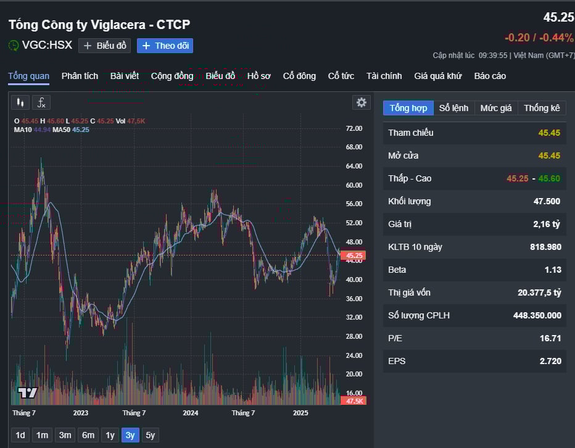Select the 1y chart range
Image resolution: width=575 pixels, height=448 pixels.
pos(110,435)
